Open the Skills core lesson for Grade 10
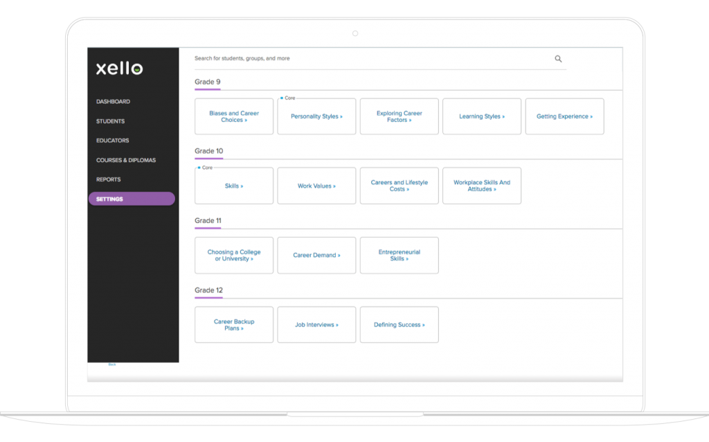709x442 pixels. 233,185
